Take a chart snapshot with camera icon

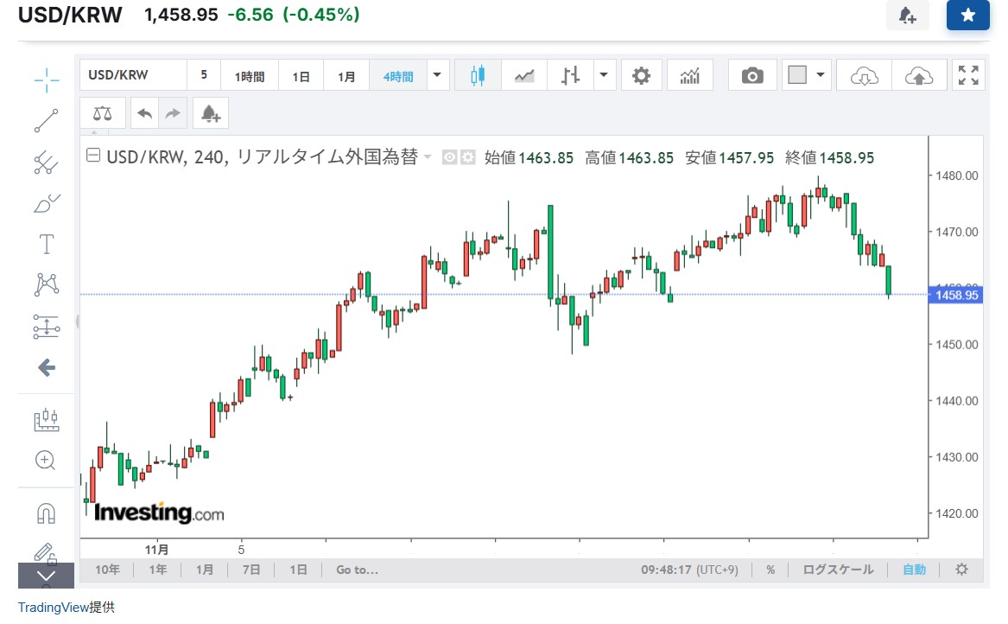[752, 75]
